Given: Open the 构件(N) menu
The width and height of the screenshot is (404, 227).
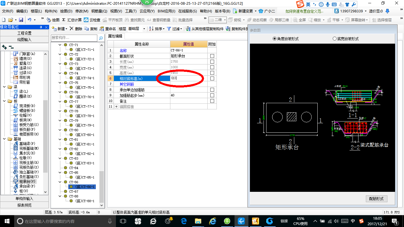Looking at the screenshot, I should [51, 11].
